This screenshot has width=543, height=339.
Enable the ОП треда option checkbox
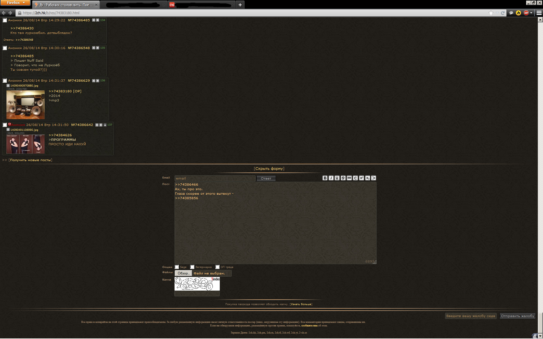(x=218, y=267)
